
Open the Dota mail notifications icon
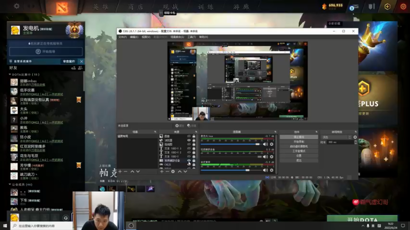point(354,7)
